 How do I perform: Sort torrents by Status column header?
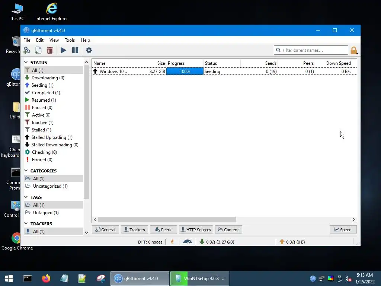(x=222, y=63)
